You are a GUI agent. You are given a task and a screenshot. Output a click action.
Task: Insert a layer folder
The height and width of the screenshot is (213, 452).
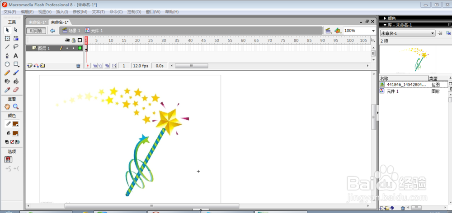tap(42, 66)
